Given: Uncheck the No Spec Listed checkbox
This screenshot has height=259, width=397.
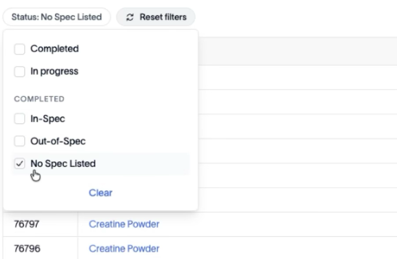Looking at the screenshot, I should 19,164.
